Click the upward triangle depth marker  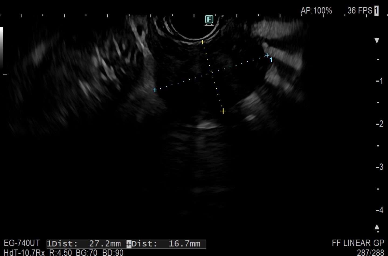coord(377,227)
